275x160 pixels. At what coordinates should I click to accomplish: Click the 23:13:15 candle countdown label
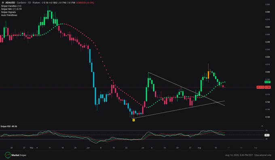pos(260,87)
